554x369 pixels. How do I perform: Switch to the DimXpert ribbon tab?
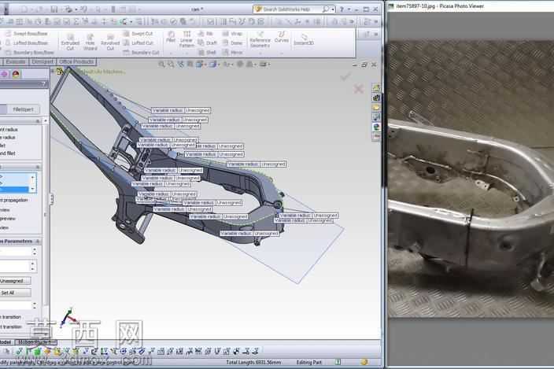click(x=42, y=62)
